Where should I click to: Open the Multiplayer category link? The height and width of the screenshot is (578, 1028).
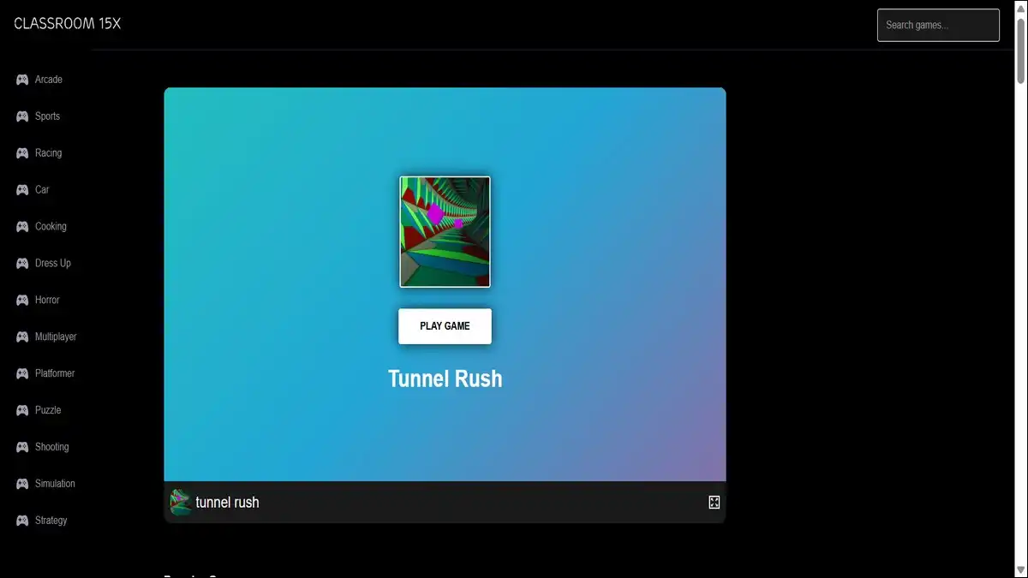[x=56, y=337]
